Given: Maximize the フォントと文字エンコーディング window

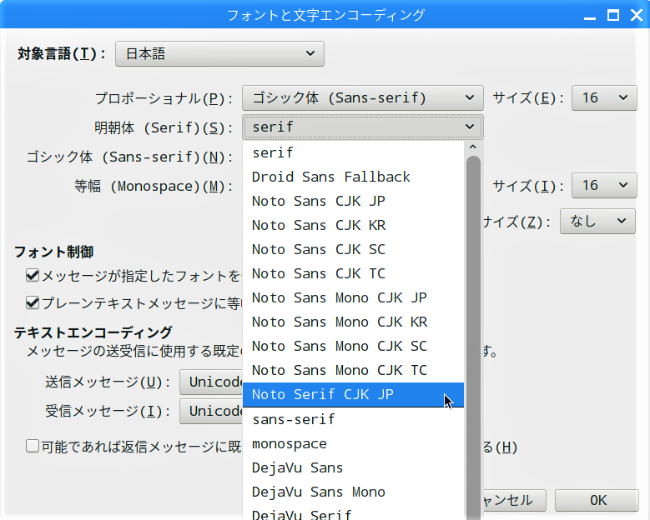Looking at the screenshot, I should [x=613, y=15].
